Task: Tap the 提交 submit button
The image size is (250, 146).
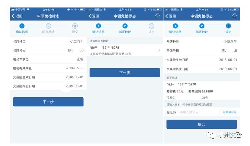Action: tap(202, 124)
